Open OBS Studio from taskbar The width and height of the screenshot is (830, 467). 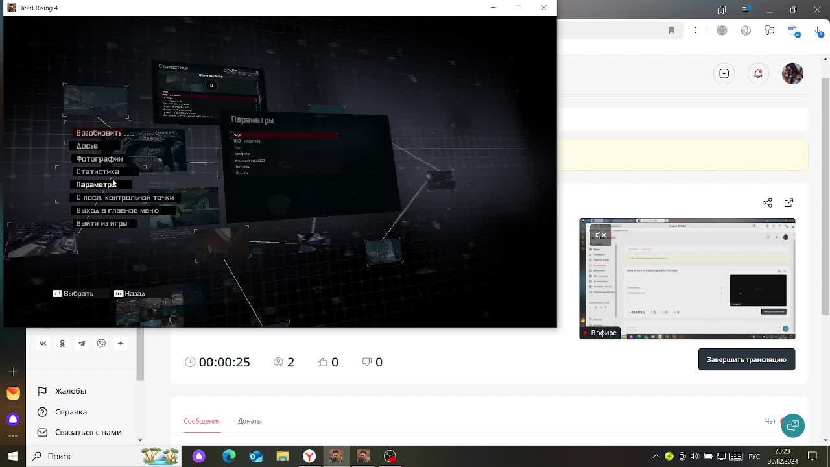(x=390, y=456)
